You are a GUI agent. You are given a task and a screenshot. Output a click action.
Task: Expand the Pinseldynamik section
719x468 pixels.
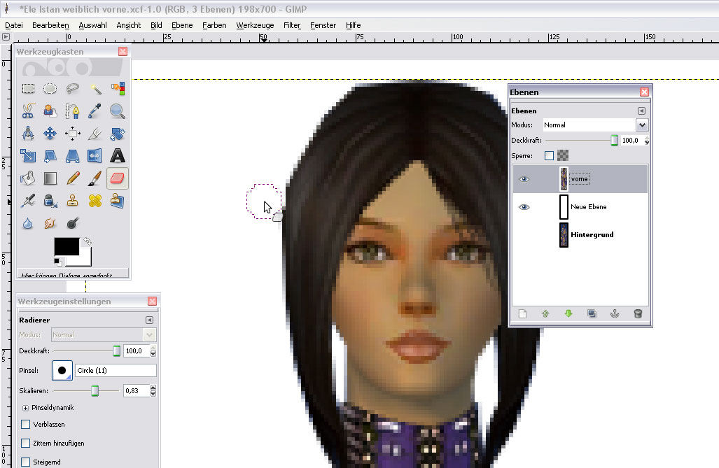[26, 407]
